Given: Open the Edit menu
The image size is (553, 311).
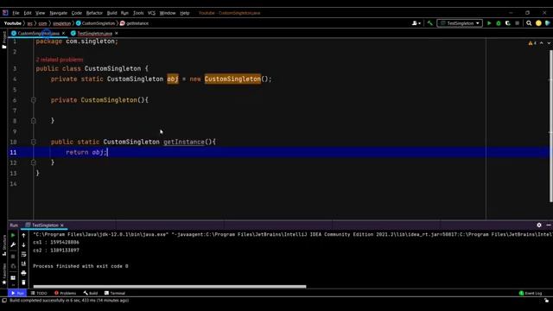Looking at the screenshot, I should (x=28, y=13).
